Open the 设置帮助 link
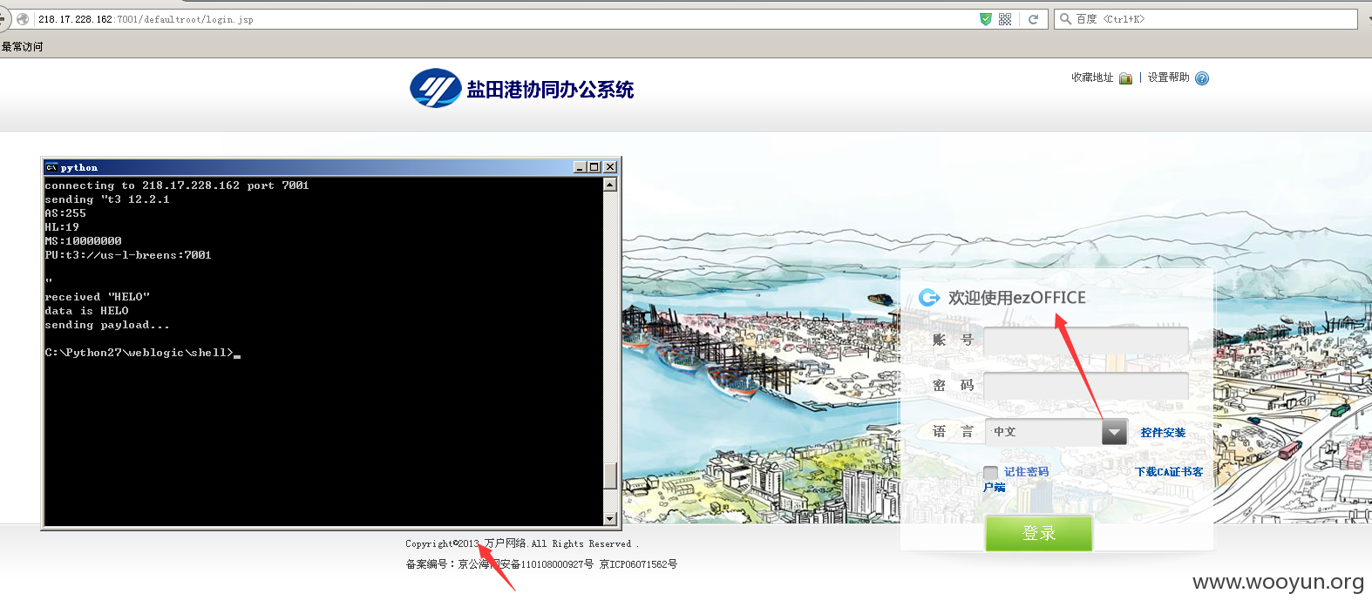 coord(1168,78)
